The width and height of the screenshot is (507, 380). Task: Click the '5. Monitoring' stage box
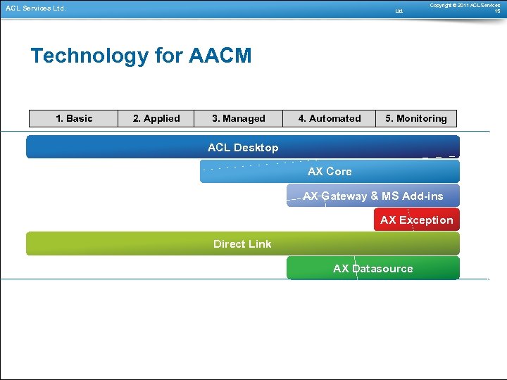[x=416, y=118]
